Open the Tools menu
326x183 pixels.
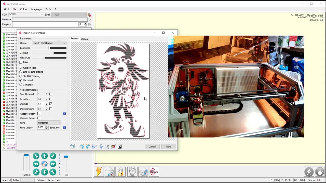(48, 9)
